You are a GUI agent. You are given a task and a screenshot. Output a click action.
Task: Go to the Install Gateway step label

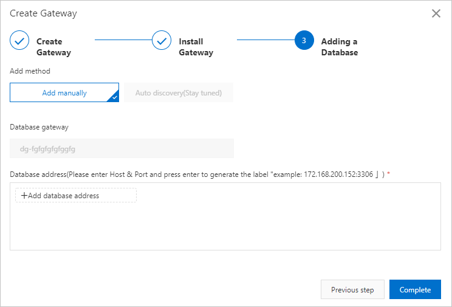196,47
